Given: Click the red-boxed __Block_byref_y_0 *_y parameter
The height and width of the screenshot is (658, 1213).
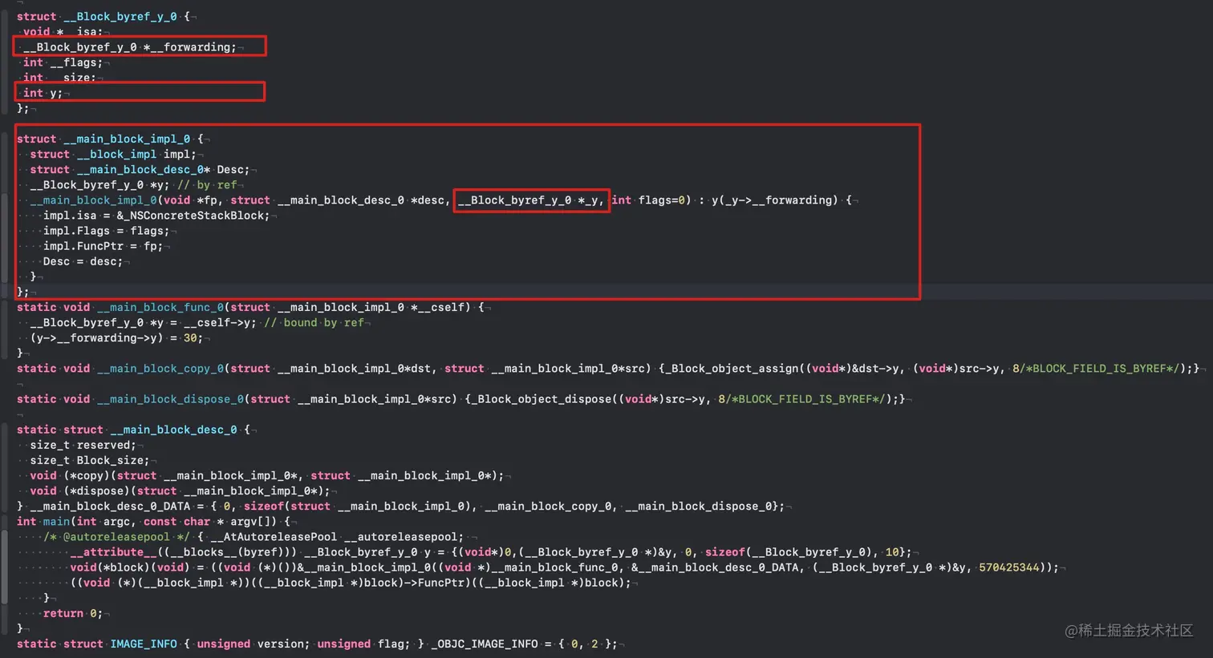Looking at the screenshot, I should [531, 200].
